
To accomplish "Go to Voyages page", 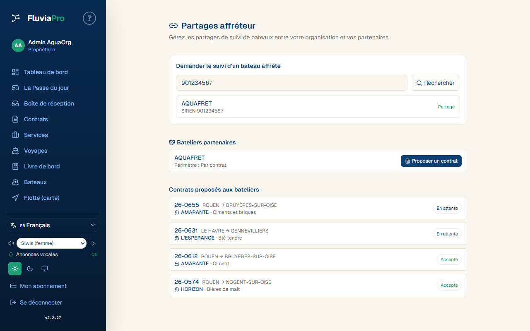I will coord(36,151).
